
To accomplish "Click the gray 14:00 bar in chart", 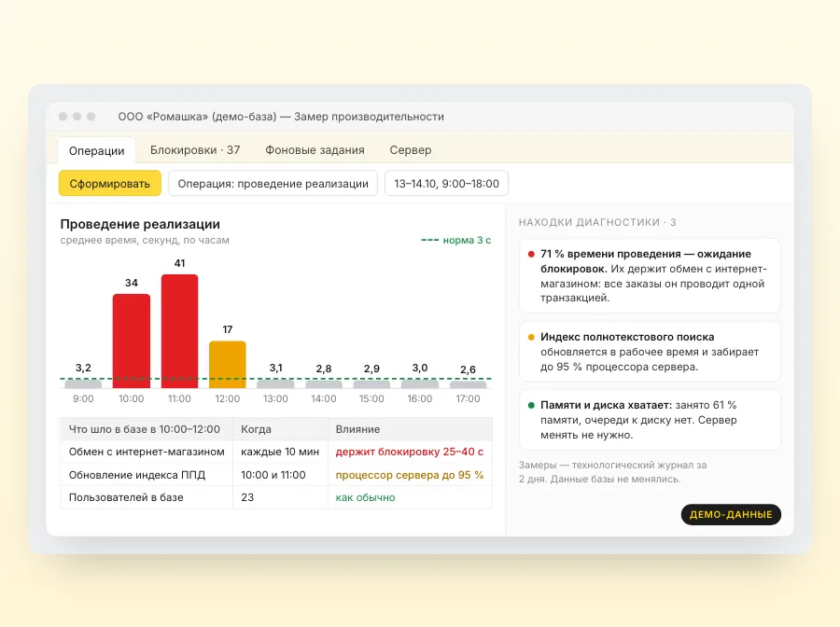I will click(x=324, y=384).
